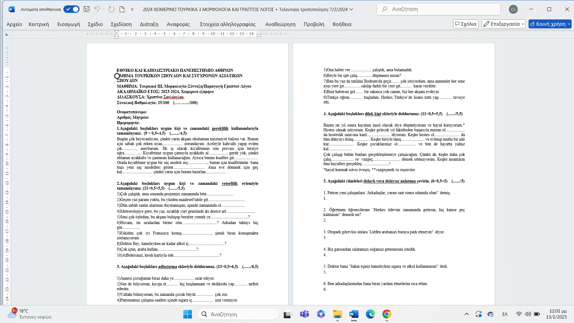Click the right indent marker on horizontal ruler
574x323 pixels.
[259, 35]
